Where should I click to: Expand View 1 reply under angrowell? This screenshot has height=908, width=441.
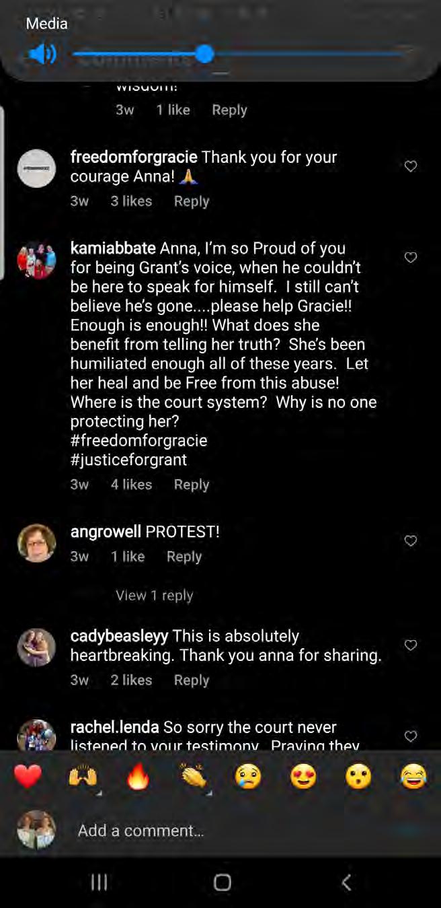[x=154, y=595]
